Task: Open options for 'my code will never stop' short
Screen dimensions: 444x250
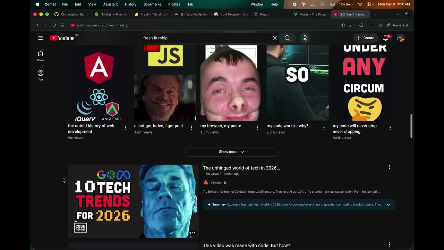Action: coord(390,128)
